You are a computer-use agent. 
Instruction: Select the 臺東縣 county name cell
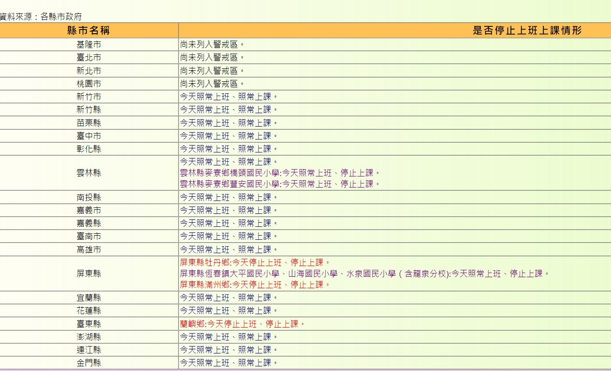(89, 324)
